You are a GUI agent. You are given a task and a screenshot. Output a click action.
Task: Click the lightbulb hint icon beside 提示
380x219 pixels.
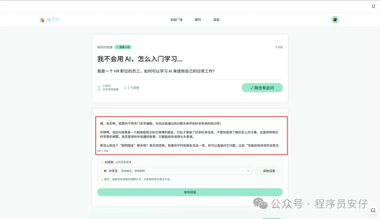pyautogui.click(x=102, y=179)
